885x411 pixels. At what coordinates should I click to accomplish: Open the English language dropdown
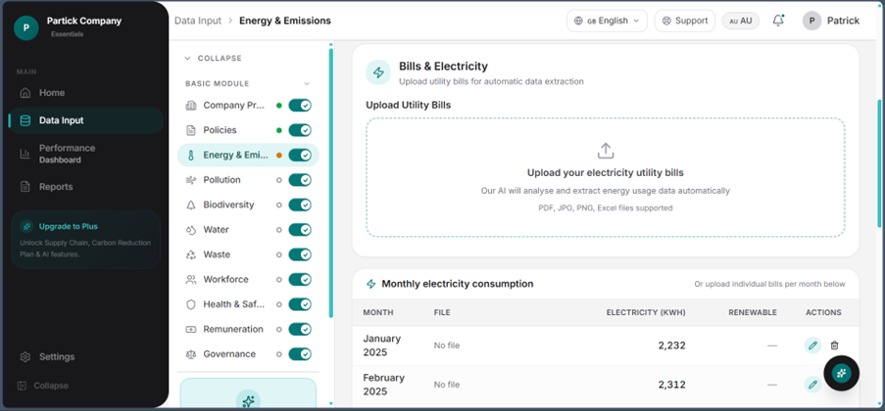click(x=607, y=21)
